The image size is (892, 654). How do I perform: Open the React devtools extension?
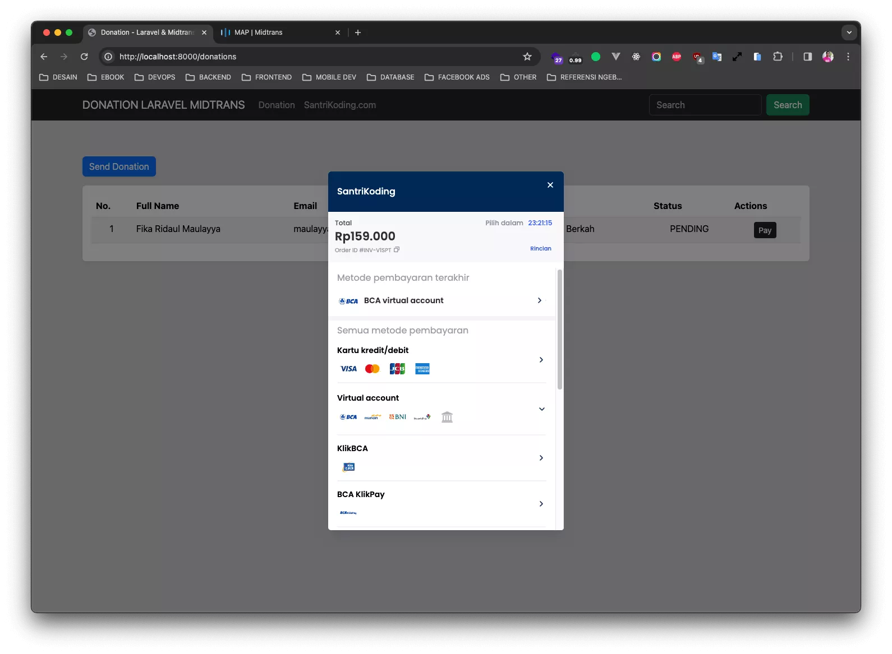point(636,57)
